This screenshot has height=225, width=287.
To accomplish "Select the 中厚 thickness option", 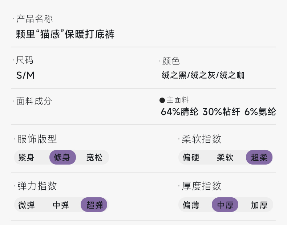I will point(225,205).
